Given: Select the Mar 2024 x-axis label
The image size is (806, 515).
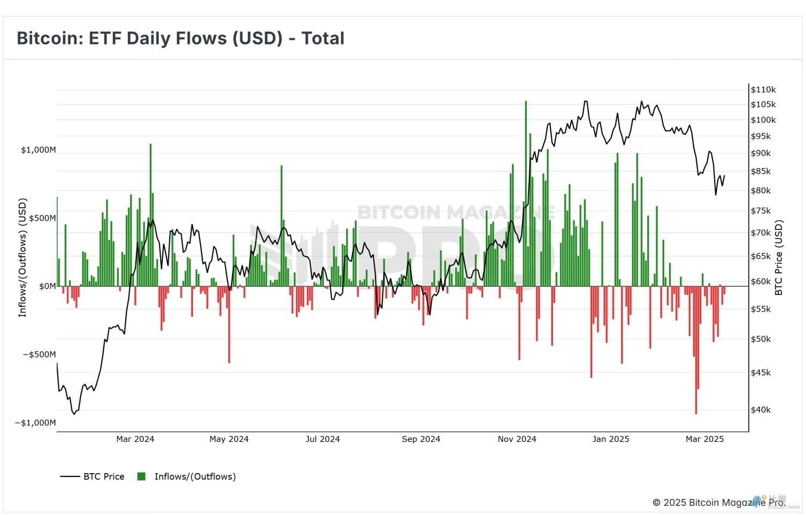Looking at the screenshot, I should (135, 439).
